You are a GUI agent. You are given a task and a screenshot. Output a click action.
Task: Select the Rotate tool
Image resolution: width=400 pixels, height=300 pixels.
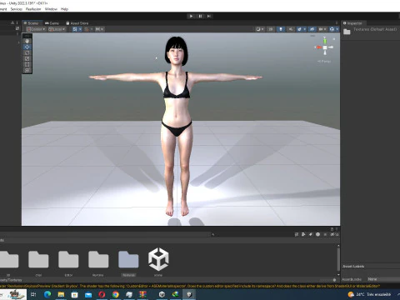pos(27,52)
